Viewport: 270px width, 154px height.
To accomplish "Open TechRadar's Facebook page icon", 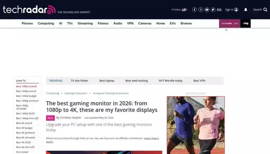I will 194,10.
